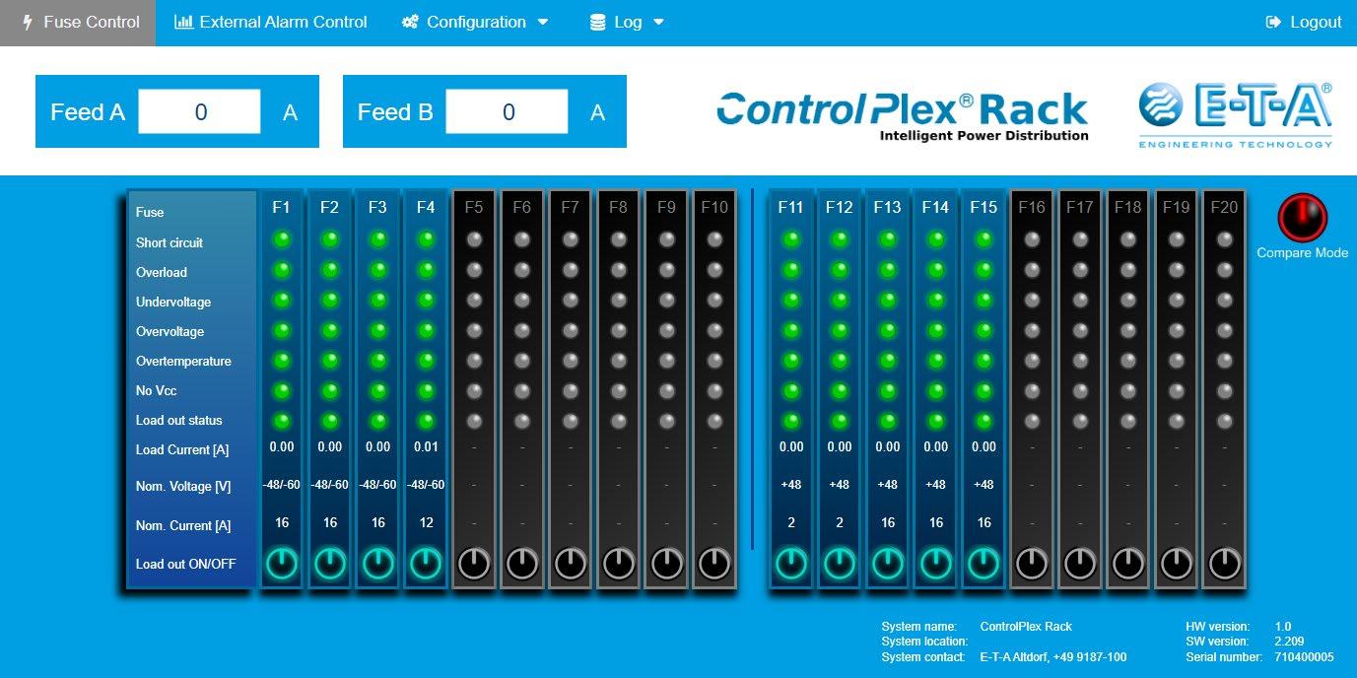Click inactive F16 power button
The image size is (1357, 678).
pyautogui.click(x=1032, y=563)
